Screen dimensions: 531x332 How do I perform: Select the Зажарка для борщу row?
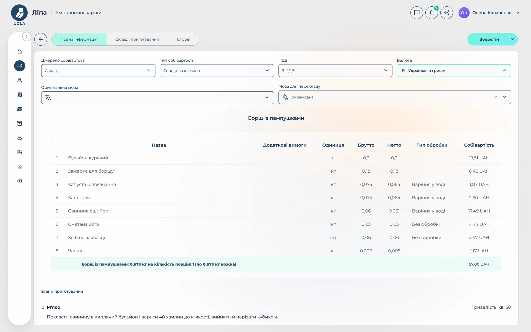click(276, 171)
